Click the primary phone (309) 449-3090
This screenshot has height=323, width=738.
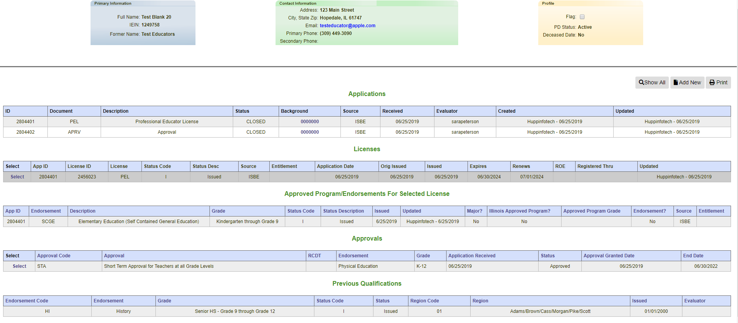point(336,33)
